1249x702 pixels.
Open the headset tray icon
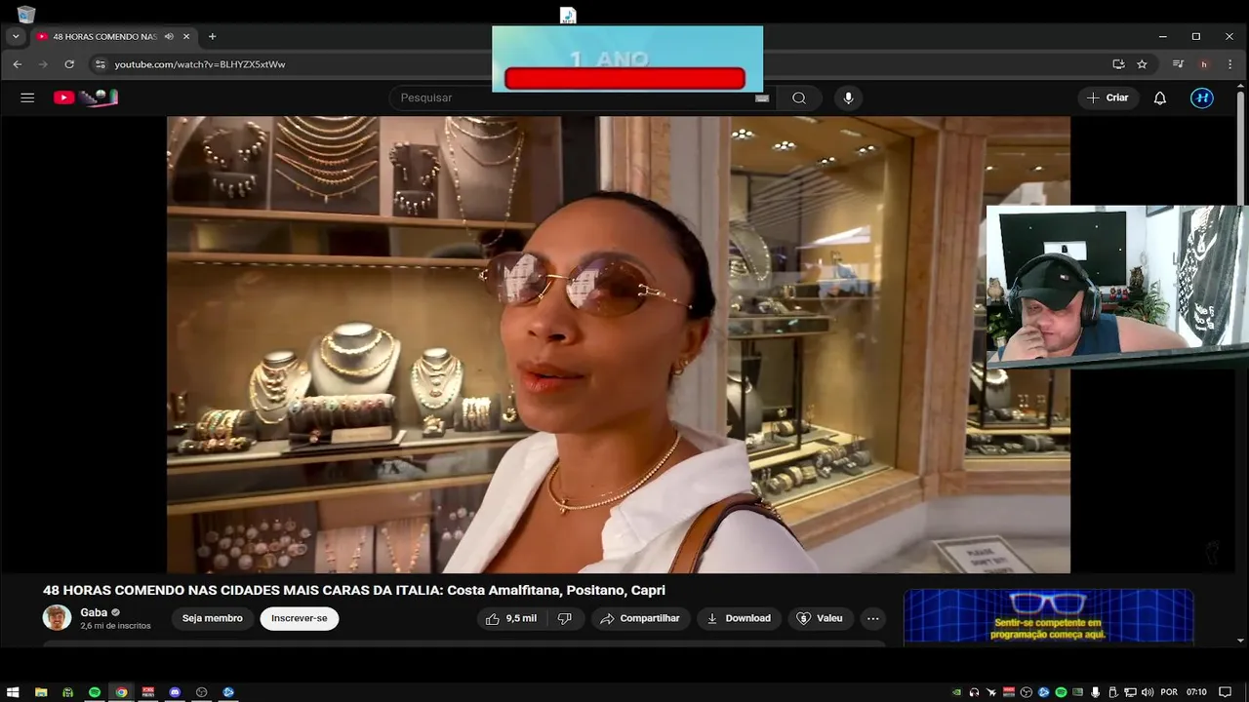974,692
